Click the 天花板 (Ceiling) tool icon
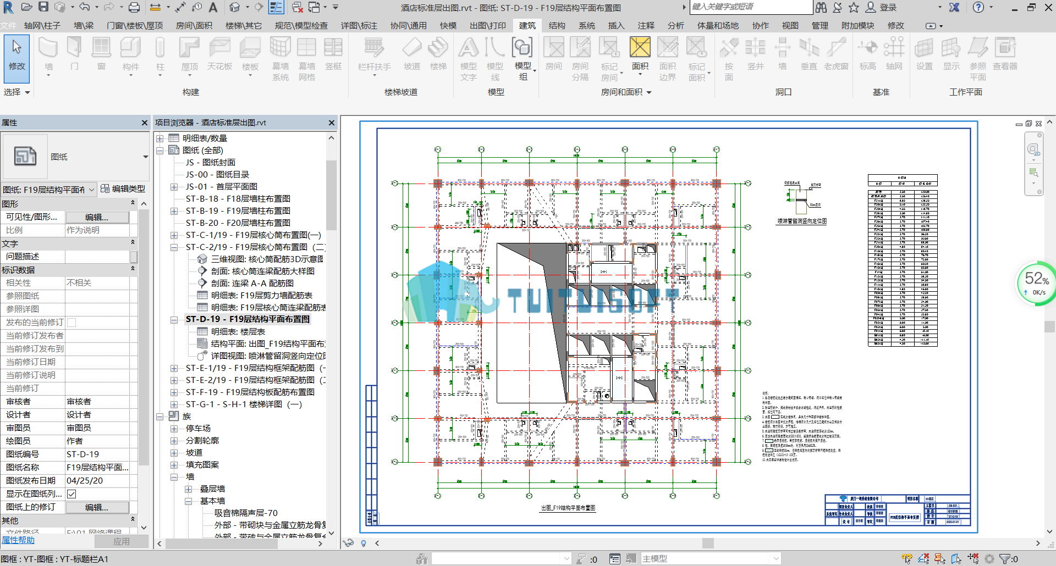Viewport: 1056px width, 566px height. tap(219, 48)
